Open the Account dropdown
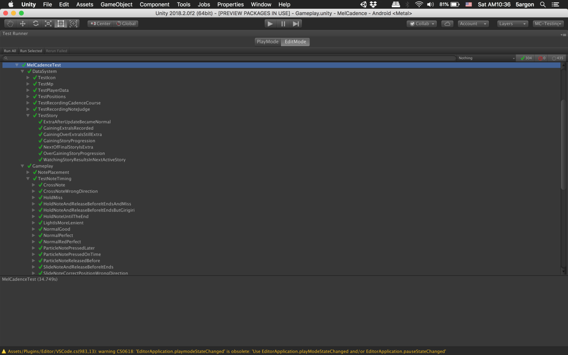 point(473,24)
